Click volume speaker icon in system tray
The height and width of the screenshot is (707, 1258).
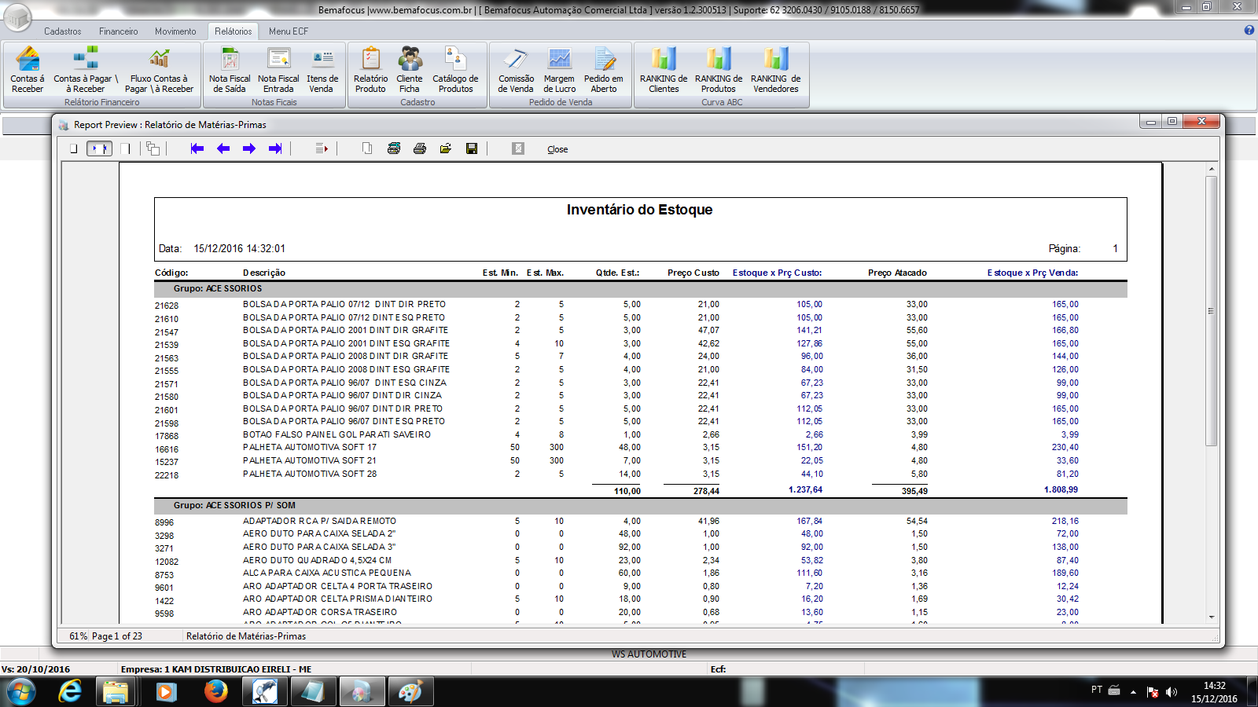point(1172,692)
